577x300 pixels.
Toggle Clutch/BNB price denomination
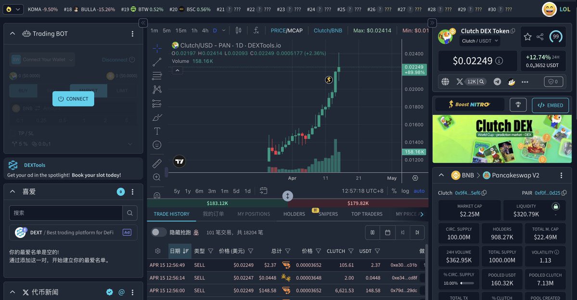pos(328,30)
